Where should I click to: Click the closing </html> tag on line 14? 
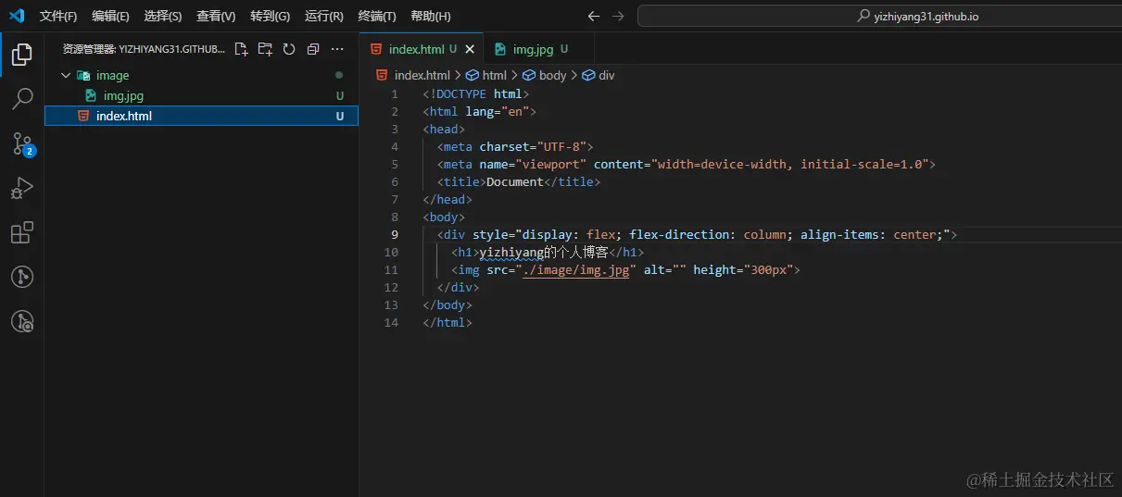[448, 322]
